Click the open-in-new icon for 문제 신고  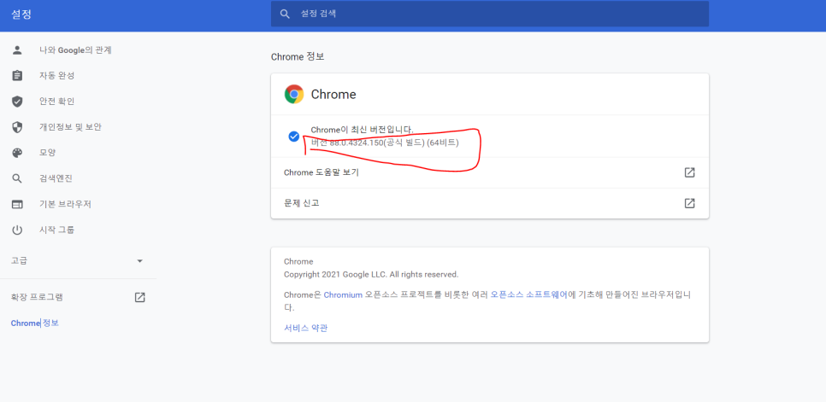pos(689,203)
